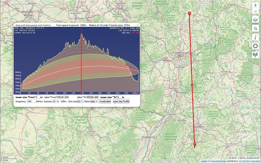Click the southern end marker pin
261x163 pixels.
click(x=195, y=145)
